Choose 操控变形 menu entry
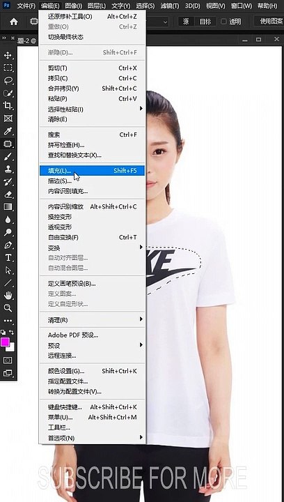This screenshot has width=284, height=502. [x=92, y=217]
